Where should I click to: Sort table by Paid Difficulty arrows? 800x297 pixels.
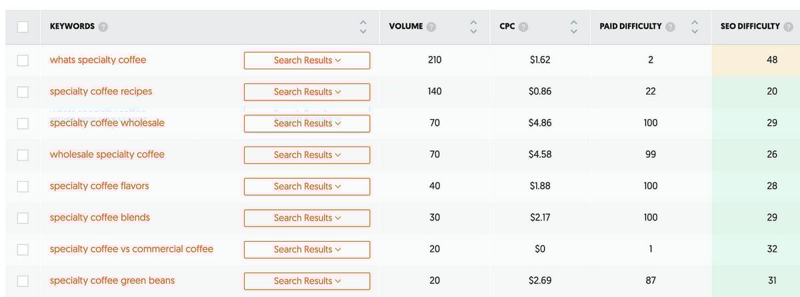click(x=695, y=27)
